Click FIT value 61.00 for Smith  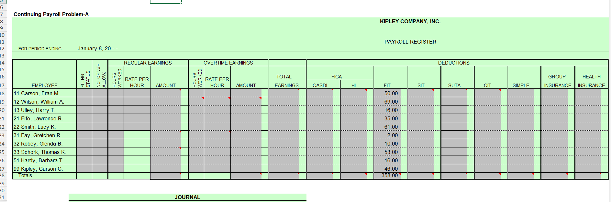point(391,127)
